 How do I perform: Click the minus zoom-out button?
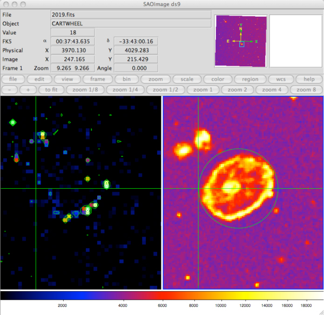coord(10,90)
